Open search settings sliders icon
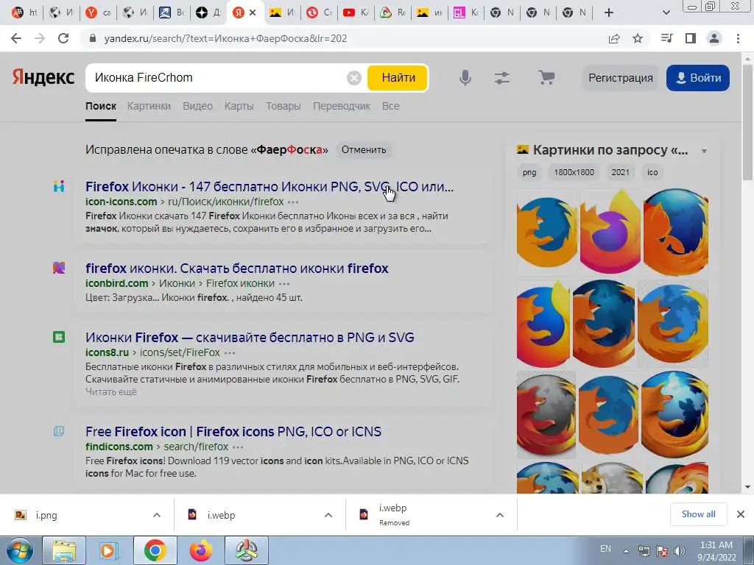The width and height of the screenshot is (754, 565). coord(502,78)
